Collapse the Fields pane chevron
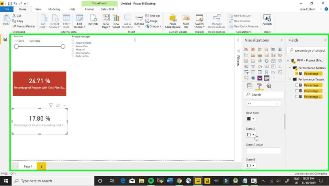This screenshot has height=186, width=329. coord(325,40)
